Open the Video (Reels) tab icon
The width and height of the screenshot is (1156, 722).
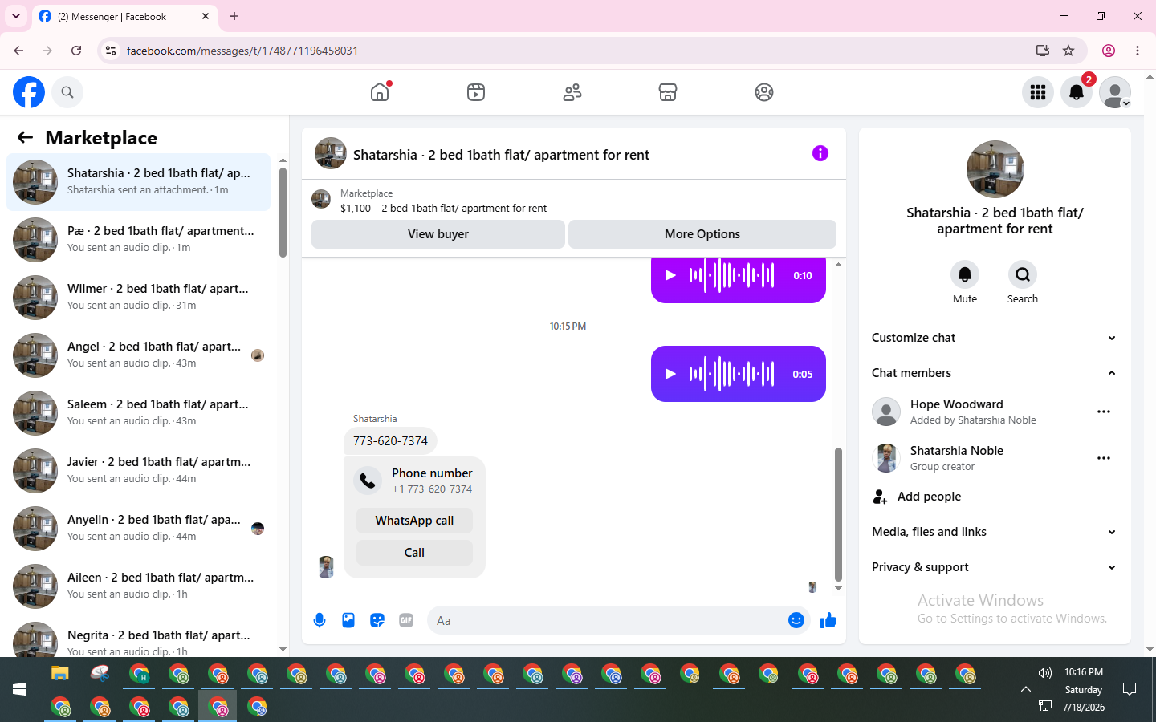pos(476,92)
